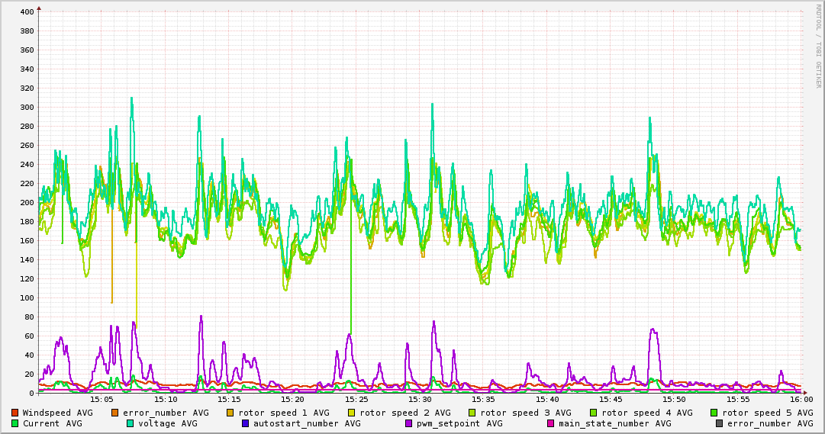The height and width of the screenshot is (434, 825).
Task: Click the 16:00 time axis label
Action: [x=801, y=399]
